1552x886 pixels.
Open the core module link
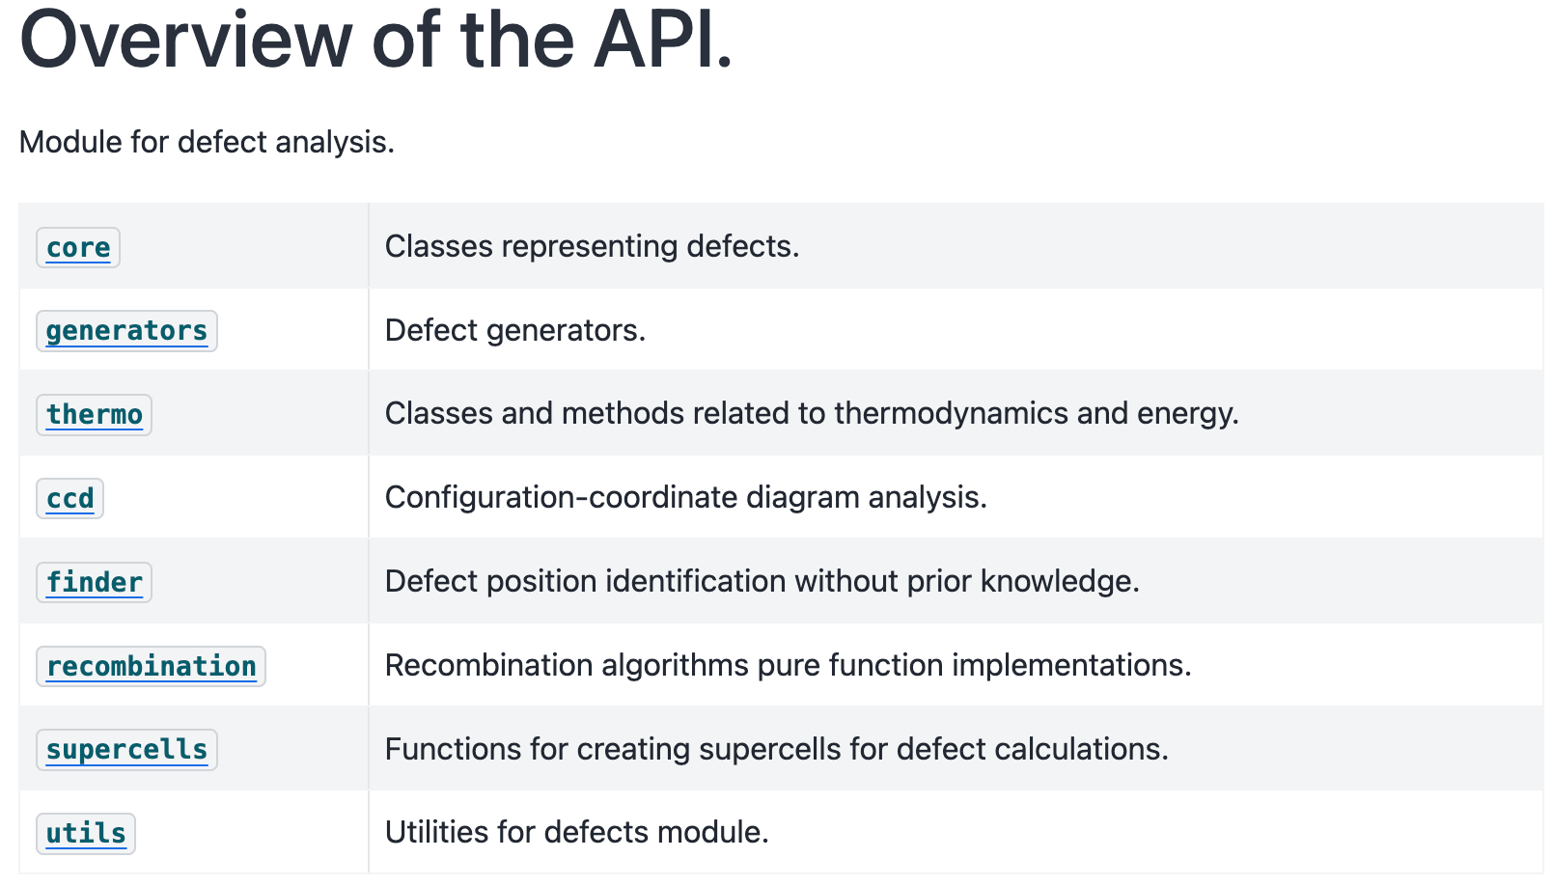click(78, 248)
